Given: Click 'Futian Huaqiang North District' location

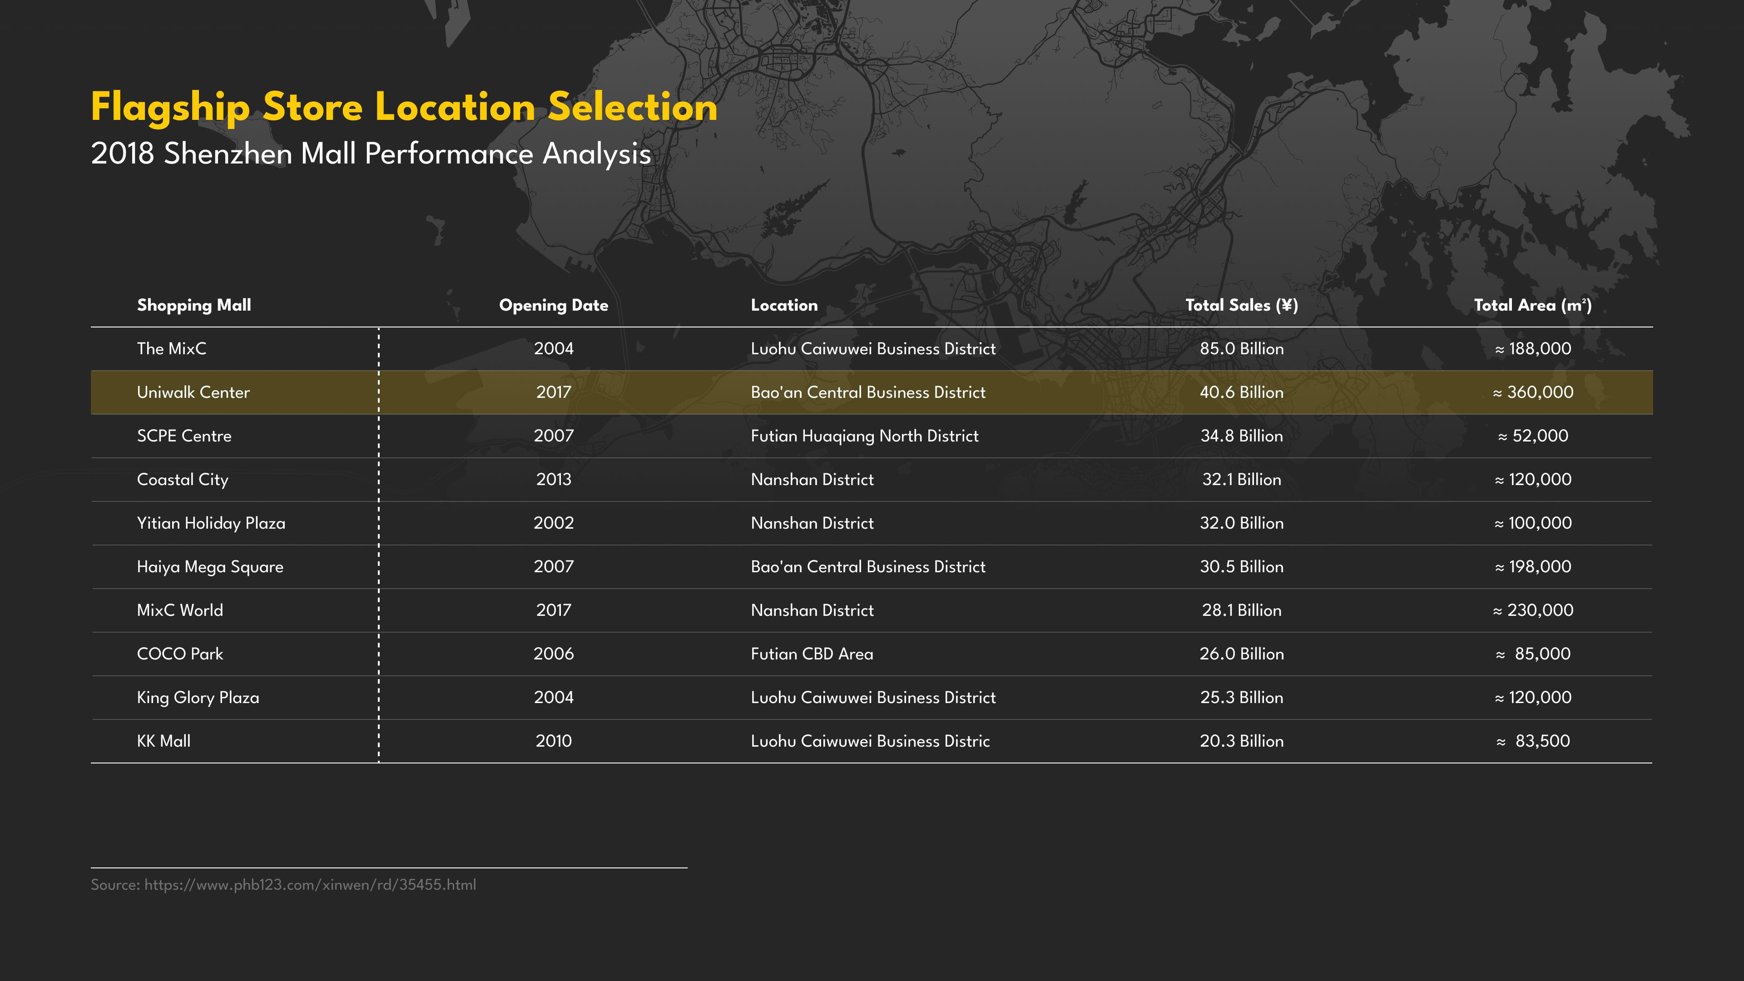Looking at the screenshot, I should [865, 436].
